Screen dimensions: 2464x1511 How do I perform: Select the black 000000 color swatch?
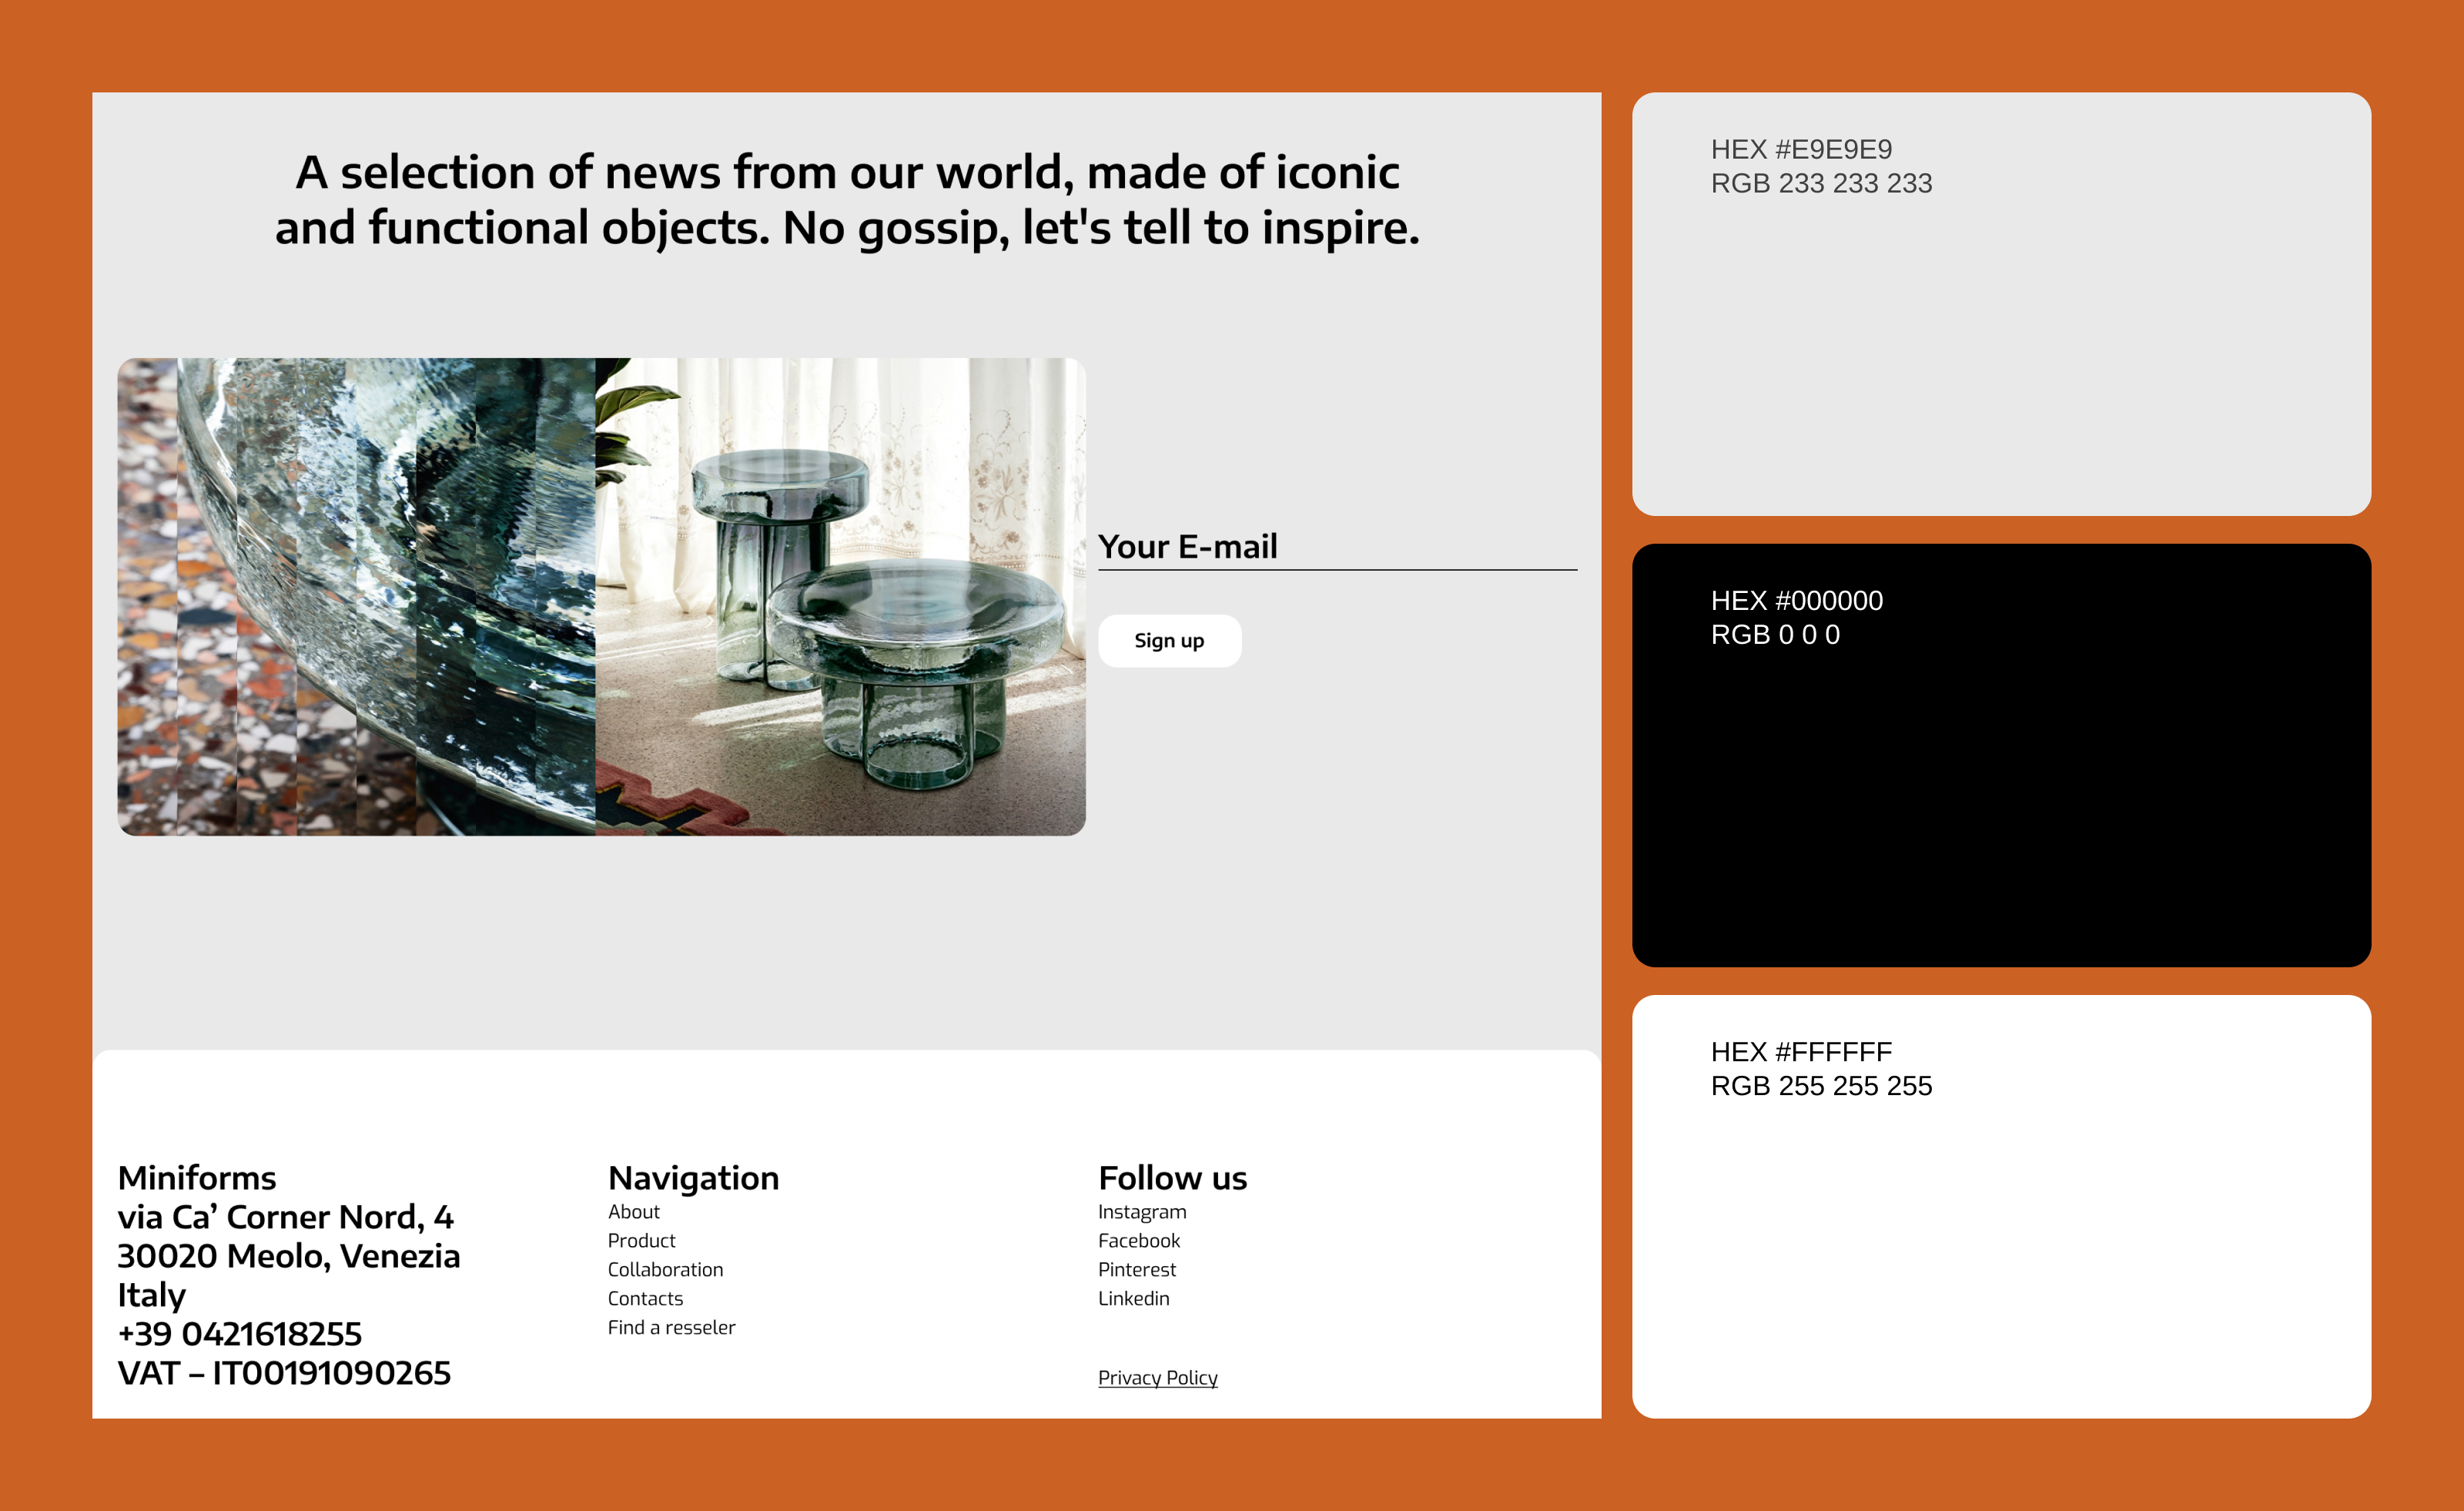tap(2001, 780)
